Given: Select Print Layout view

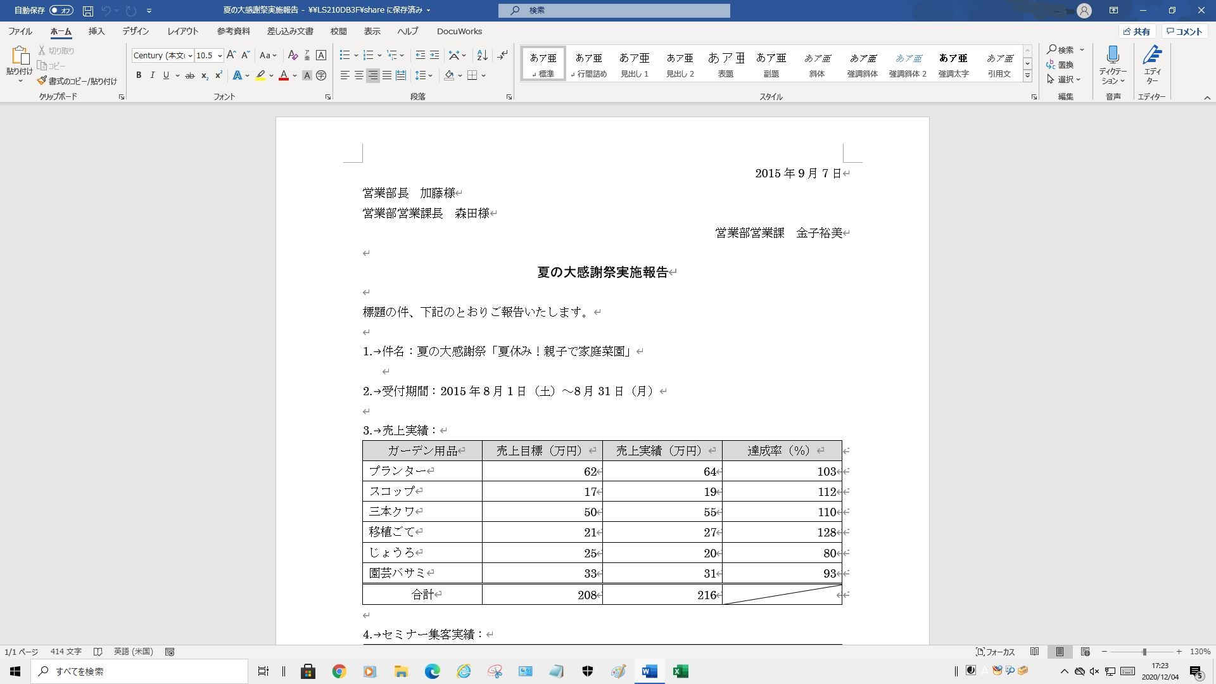Looking at the screenshot, I should tap(1060, 652).
